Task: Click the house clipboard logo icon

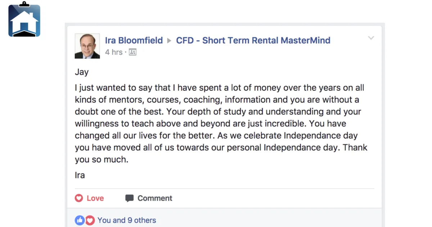Action: tap(24, 19)
